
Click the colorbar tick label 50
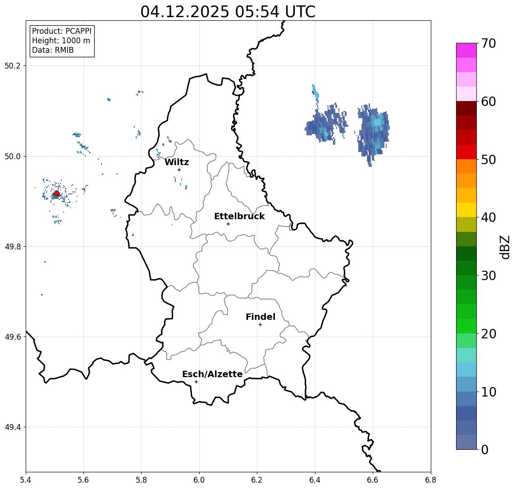(x=489, y=160)
